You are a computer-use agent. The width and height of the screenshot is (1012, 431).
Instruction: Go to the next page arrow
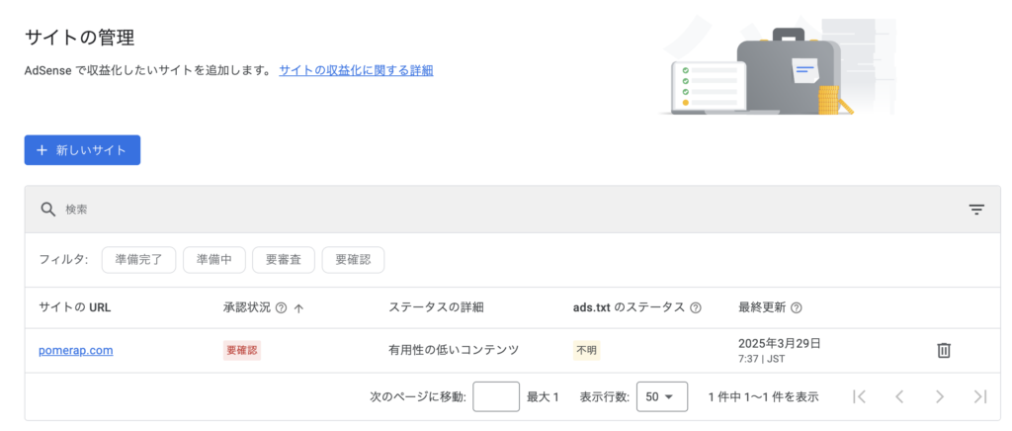[x=940, y=396]
